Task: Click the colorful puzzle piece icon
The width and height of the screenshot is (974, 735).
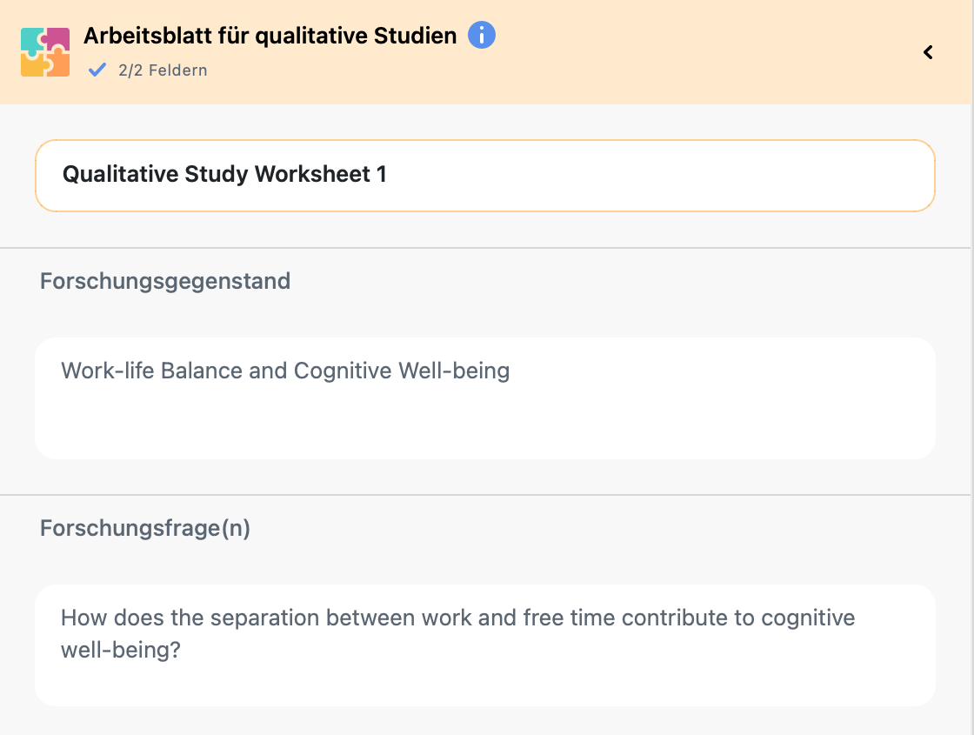Action: (45, 52)
